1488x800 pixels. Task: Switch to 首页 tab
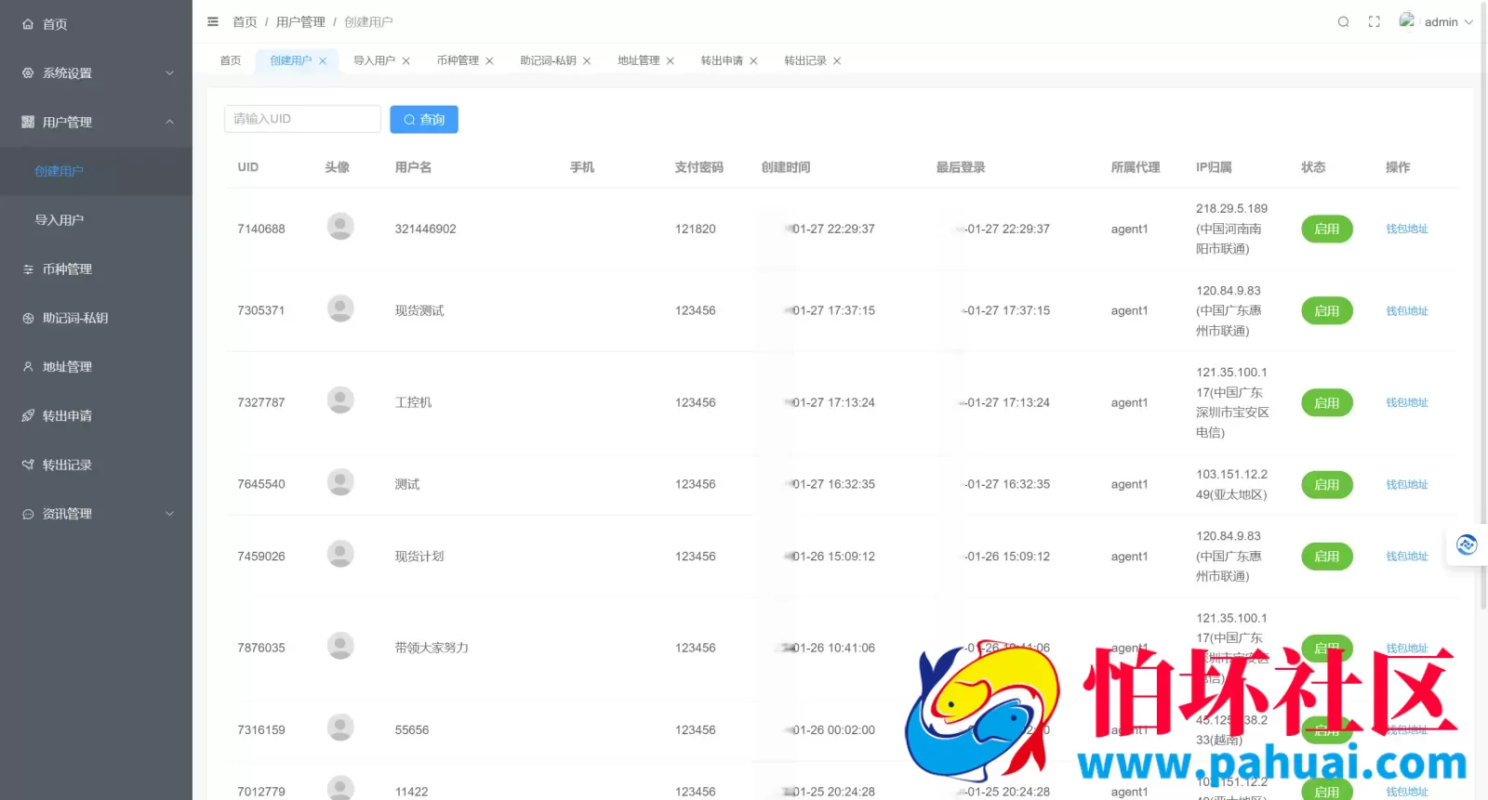pos(231,60)
